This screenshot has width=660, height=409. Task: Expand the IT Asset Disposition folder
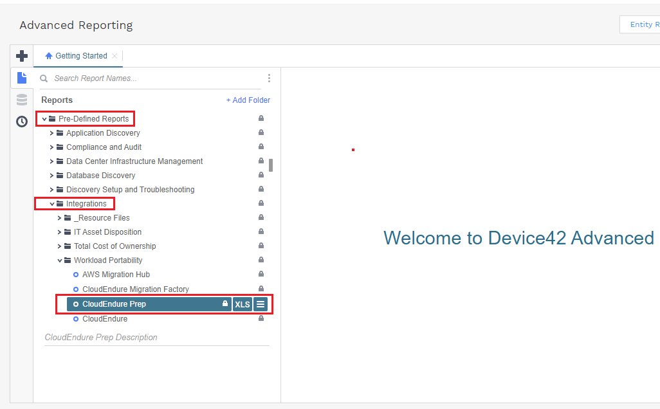(59, 232)
